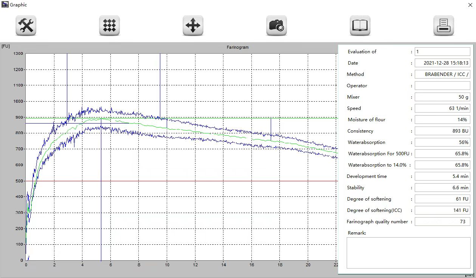The image size is (476, 278).
Task: Print the farinogram with the printer icon
Action: [x=443, y=26]
